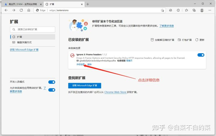Disable the Ignore X-Frame headers extension toggle
The width and height of the screenshot is (216, 136).
click(201, 55)
